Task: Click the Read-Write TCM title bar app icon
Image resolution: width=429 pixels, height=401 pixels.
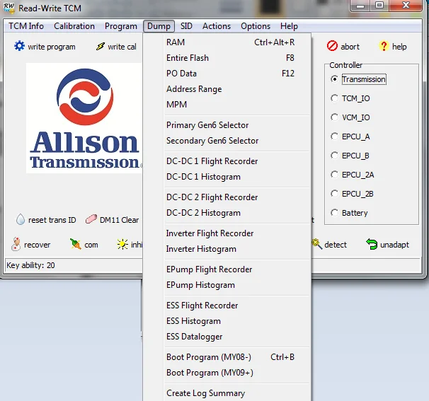Action: [x=9, y=8]
